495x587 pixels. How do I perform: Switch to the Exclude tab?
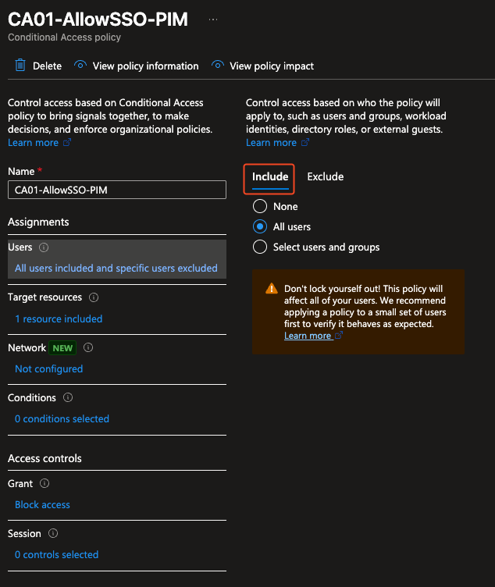pyautogui.click(x=325, y=176)
